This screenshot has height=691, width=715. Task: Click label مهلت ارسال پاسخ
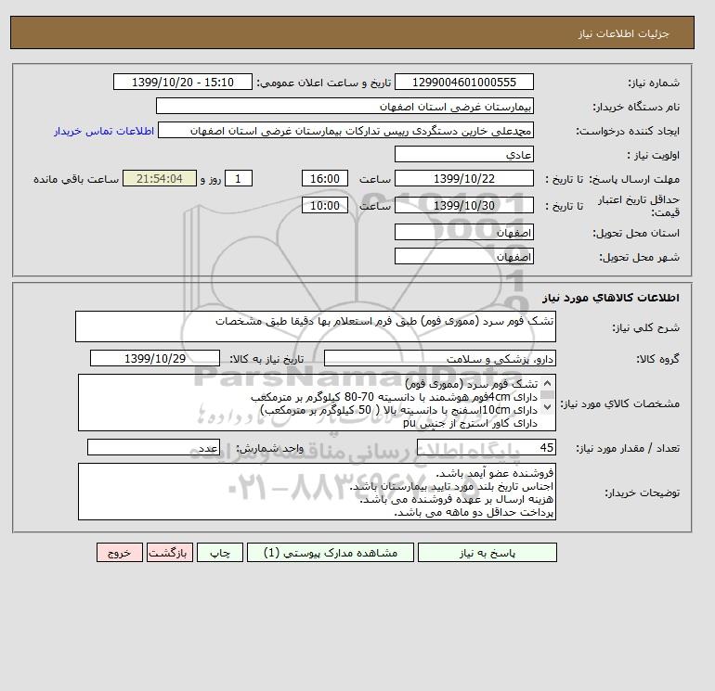tap(634, 179)
